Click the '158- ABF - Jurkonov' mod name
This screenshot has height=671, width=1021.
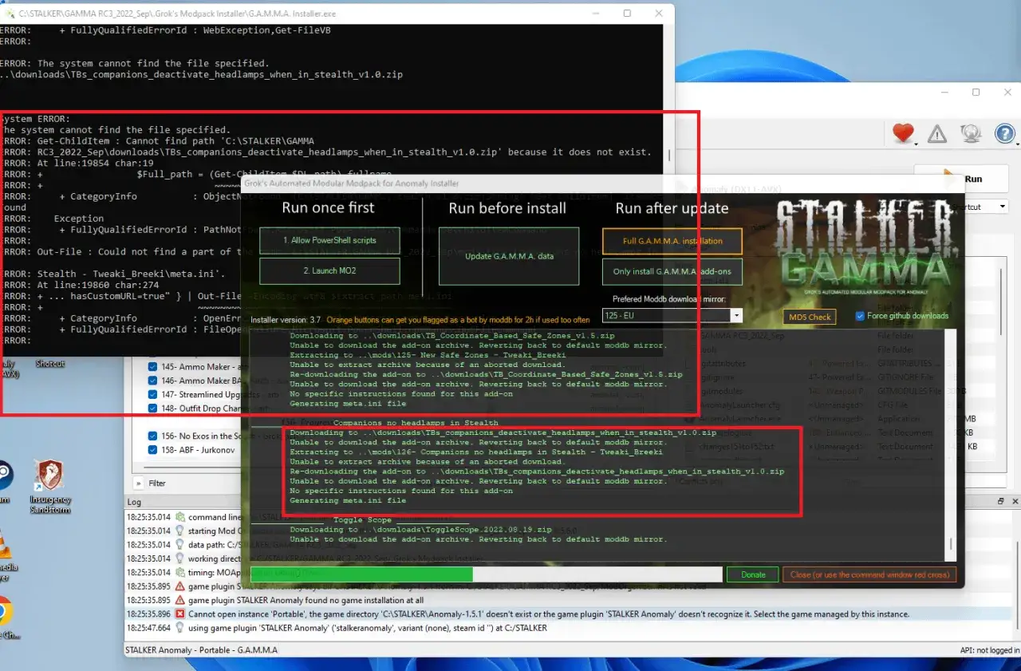click(199, 450)
